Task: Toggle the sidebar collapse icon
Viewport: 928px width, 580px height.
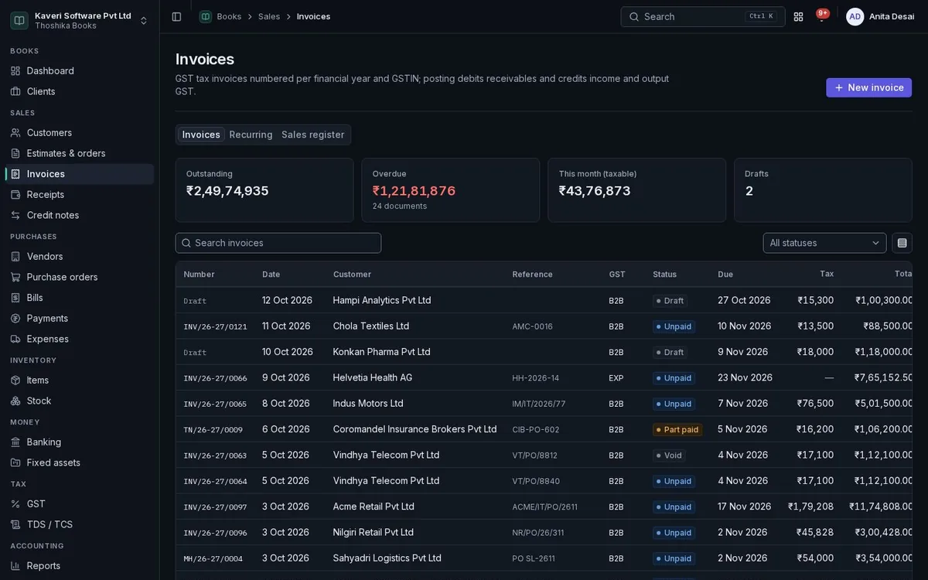Action: tap(176, 16)
